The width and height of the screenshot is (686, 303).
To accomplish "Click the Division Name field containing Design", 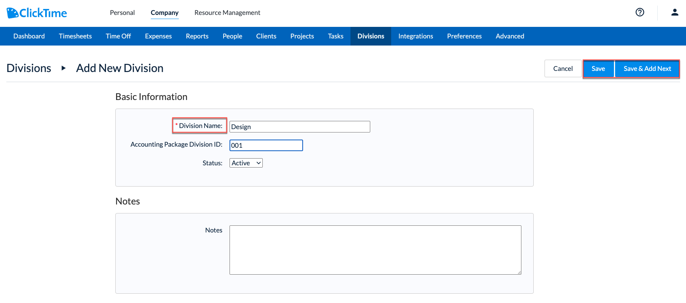I will pyautogui.click(x=300, y=127).
